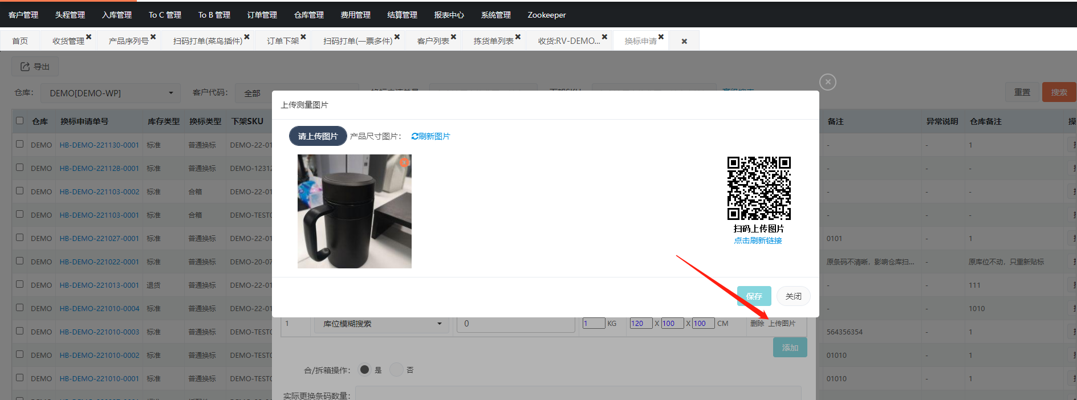Open the uploaded mug photo thumbnail
Image resolution: width=1077 pixels, height=400 pixels.
click(355, 211)
